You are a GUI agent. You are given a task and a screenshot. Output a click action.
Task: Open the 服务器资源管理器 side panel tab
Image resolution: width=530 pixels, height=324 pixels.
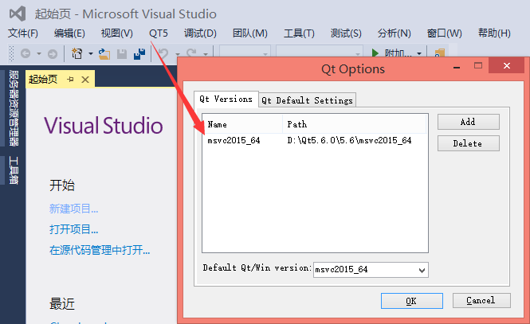coord(14,108)
